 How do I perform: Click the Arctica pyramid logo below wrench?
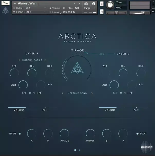[x=6, y=10]
